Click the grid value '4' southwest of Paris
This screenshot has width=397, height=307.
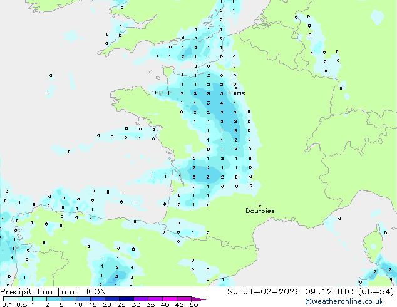click(222, 103)
